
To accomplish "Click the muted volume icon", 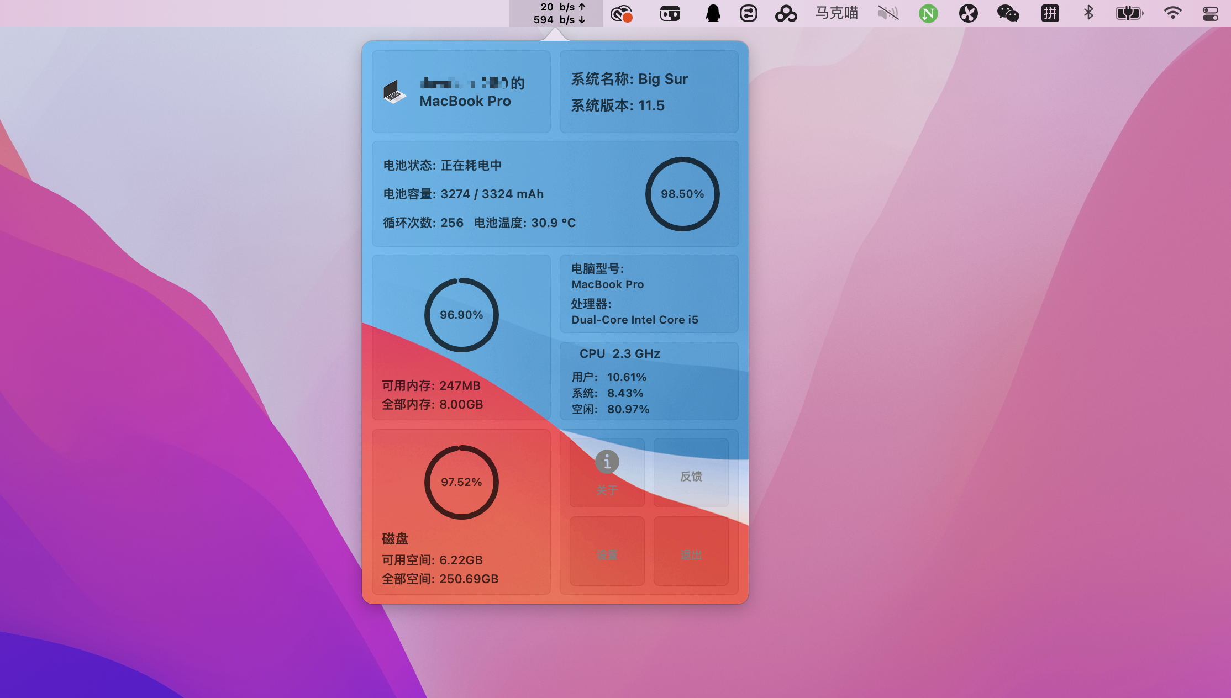I will pos(888,13).
